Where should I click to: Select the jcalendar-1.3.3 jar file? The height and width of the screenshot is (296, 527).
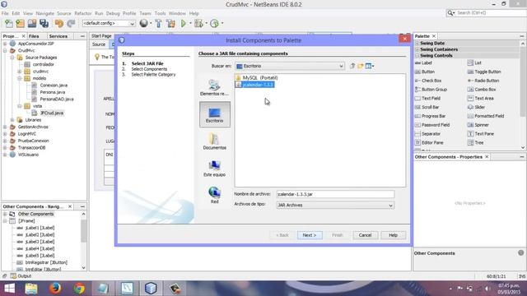point(254,85)
